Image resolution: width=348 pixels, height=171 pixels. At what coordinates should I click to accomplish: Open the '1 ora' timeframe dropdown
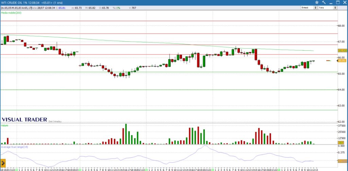[335, 8]
